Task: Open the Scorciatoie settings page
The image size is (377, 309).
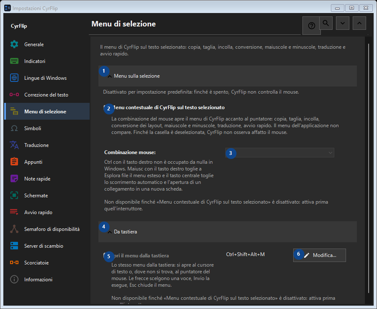Action: 47,263
